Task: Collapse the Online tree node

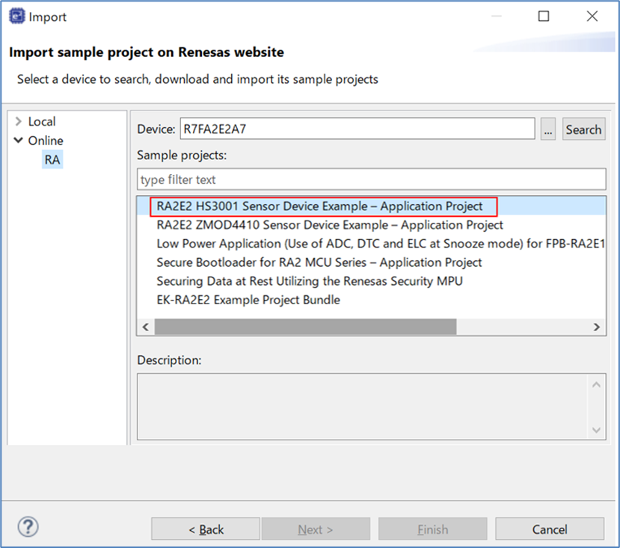Action: 18,141
